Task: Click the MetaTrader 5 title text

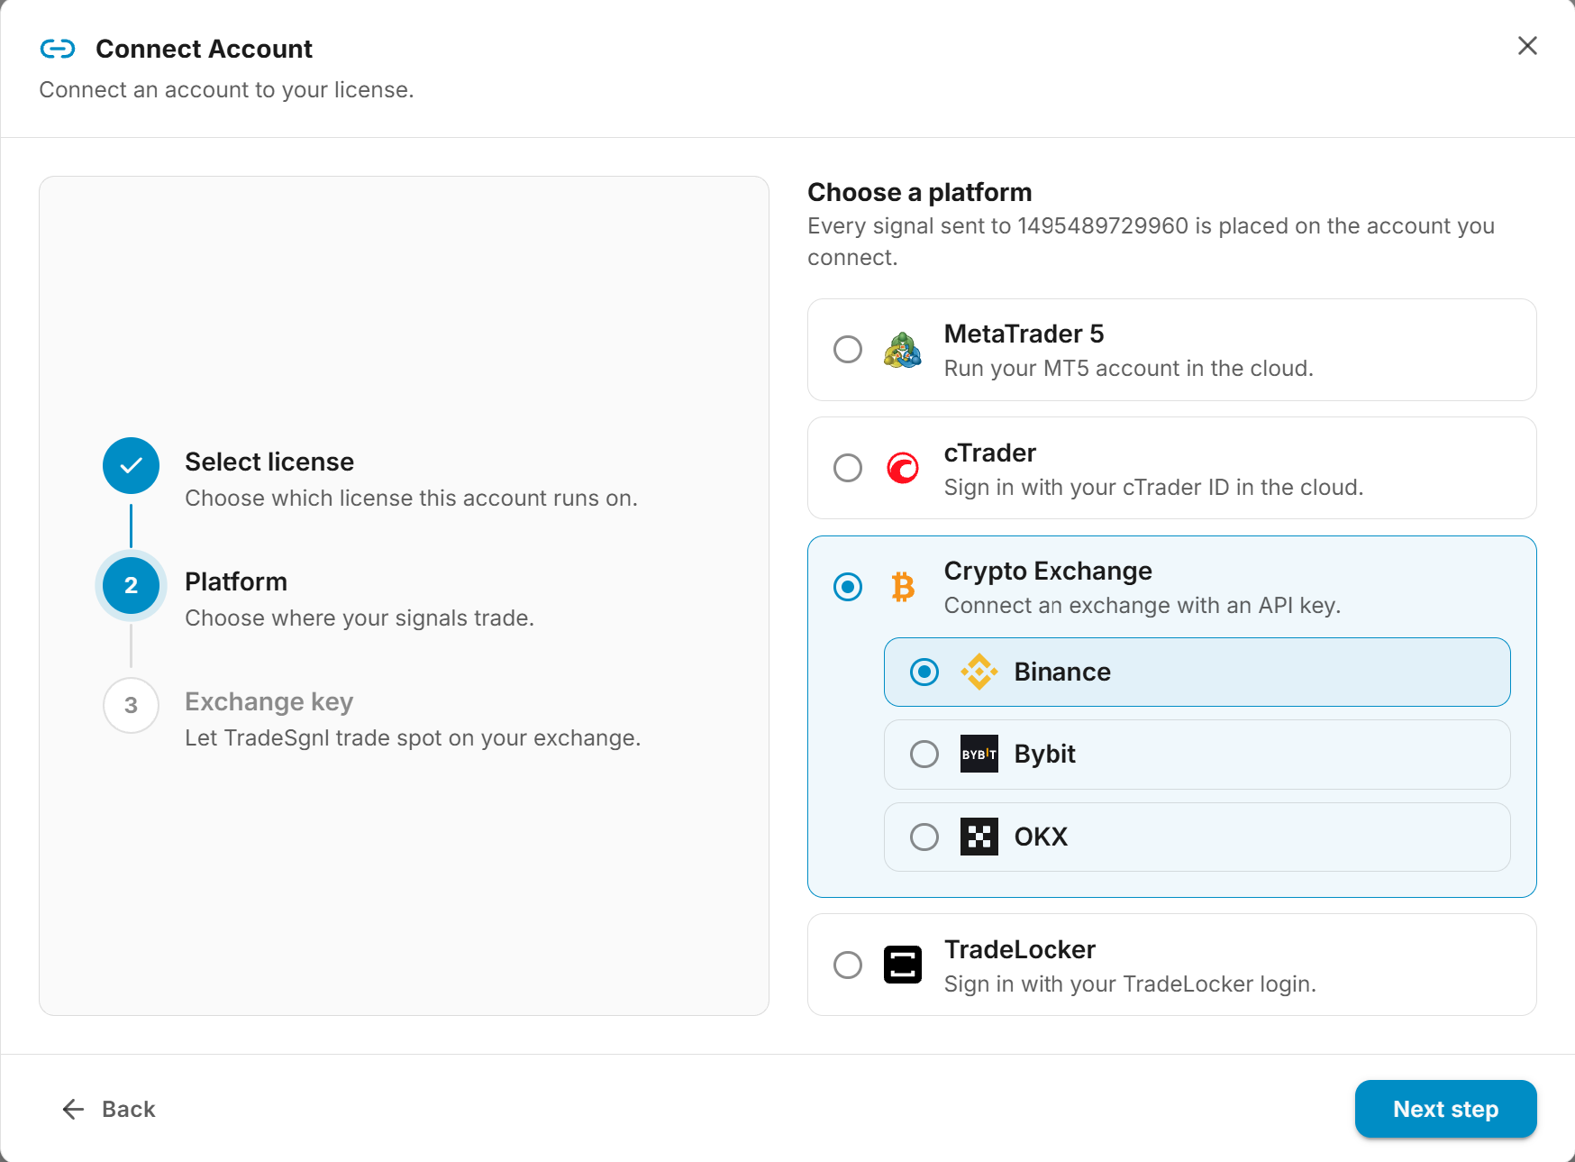Action: [1024, 334]
